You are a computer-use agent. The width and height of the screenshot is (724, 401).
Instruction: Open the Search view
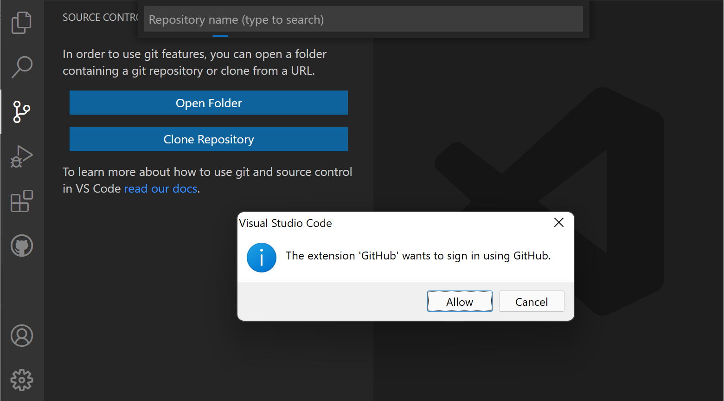[21, 67]
